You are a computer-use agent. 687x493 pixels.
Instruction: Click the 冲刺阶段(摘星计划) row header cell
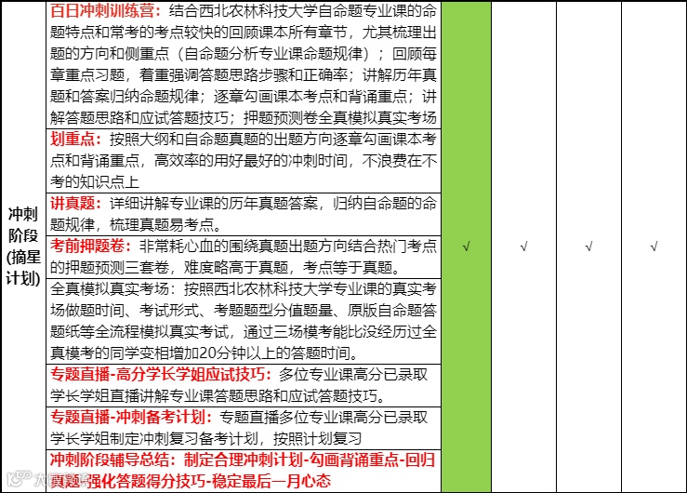[x=23, y=246]
